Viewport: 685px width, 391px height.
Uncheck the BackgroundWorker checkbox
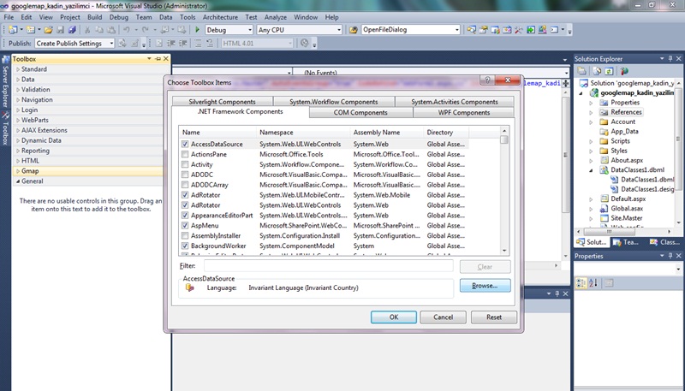click(x=185, y=246)
